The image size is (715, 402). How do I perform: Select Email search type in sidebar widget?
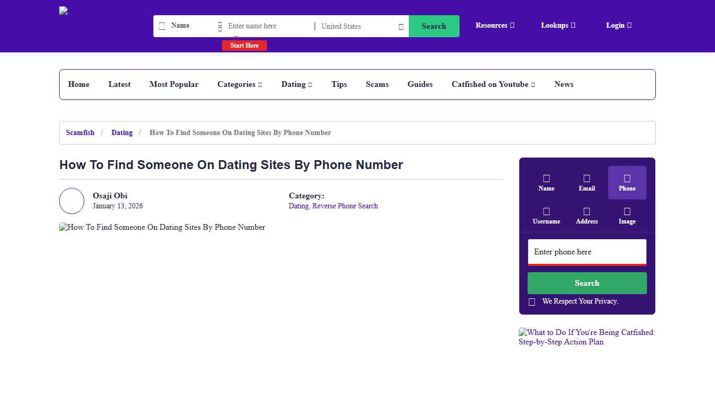point(586,182)
